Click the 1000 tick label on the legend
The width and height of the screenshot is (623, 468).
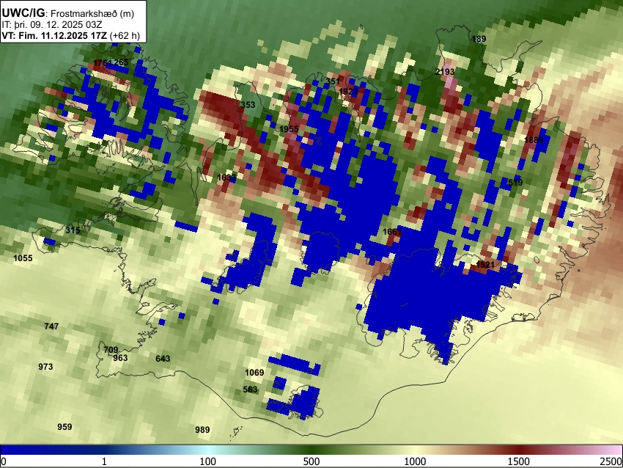click(x=415, y=461)
